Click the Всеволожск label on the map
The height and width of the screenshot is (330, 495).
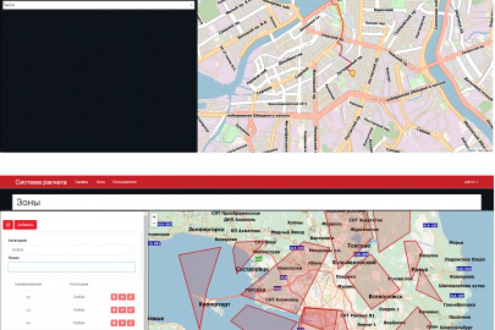(x=386, y=296)
